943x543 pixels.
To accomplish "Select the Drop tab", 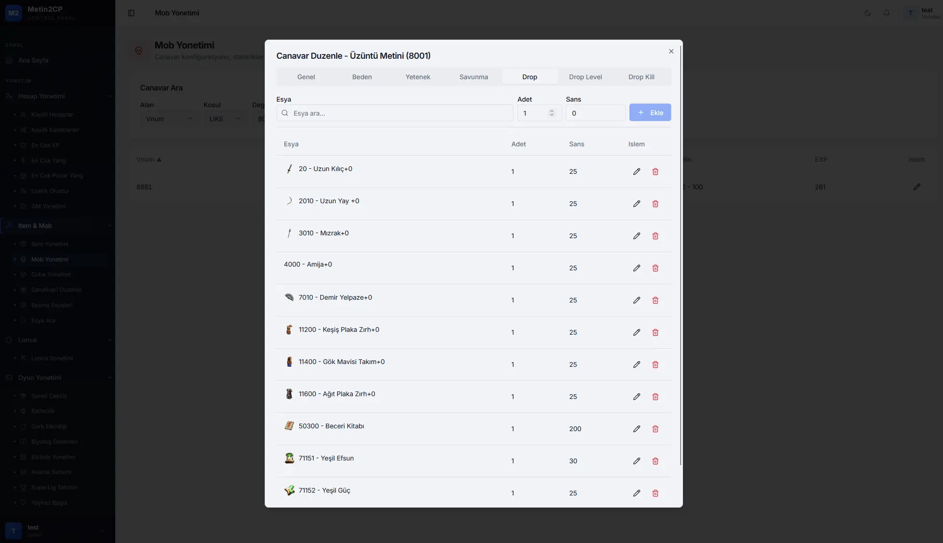I will point(529,77).
